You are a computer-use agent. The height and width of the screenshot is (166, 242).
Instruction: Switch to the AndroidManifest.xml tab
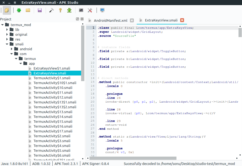click(x=110, y=20)
